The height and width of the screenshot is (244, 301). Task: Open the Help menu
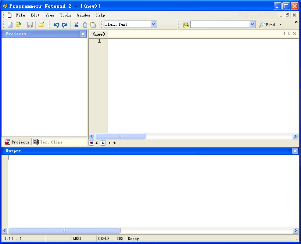point(100,15)
